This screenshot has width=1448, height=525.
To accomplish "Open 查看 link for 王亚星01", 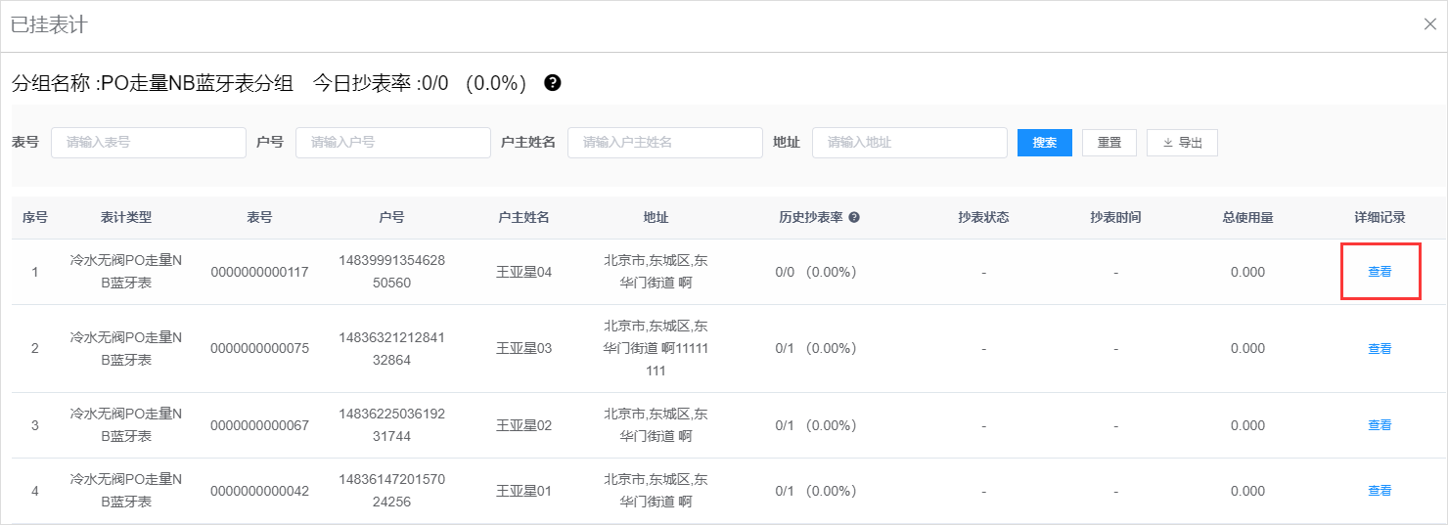I will 1380,491.
